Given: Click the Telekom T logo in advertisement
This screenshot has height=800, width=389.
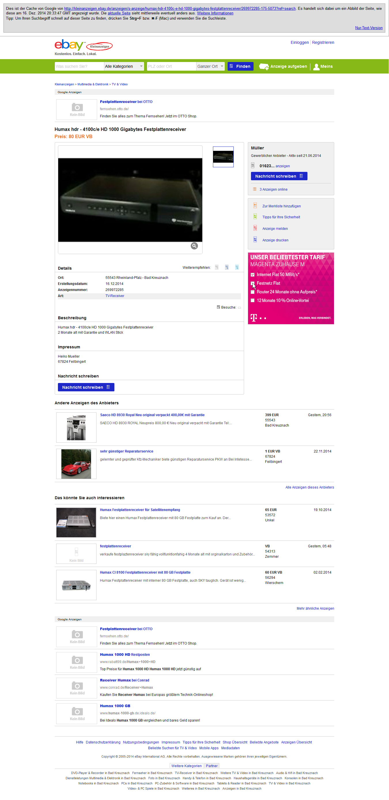Looking at the screenshot, I should (x=254, y=318).
